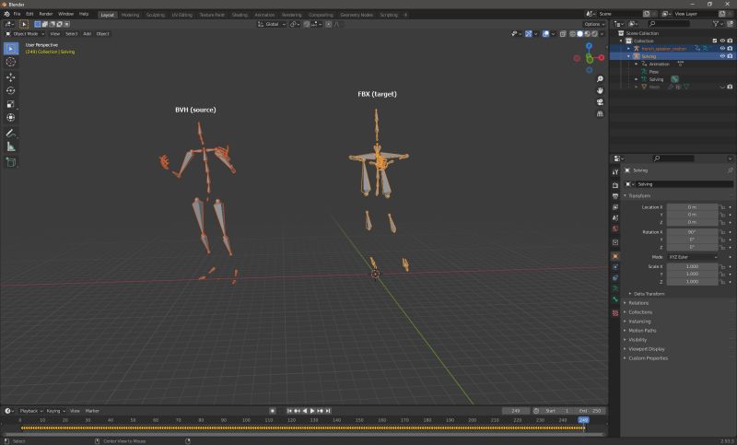Toggle lock for Rotation X
Image resolution: width=737 pixels, height=445 pixels.
pos(723,232)
